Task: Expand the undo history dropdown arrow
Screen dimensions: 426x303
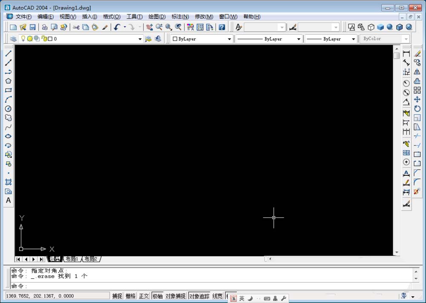Action: [x=125, y=27]
